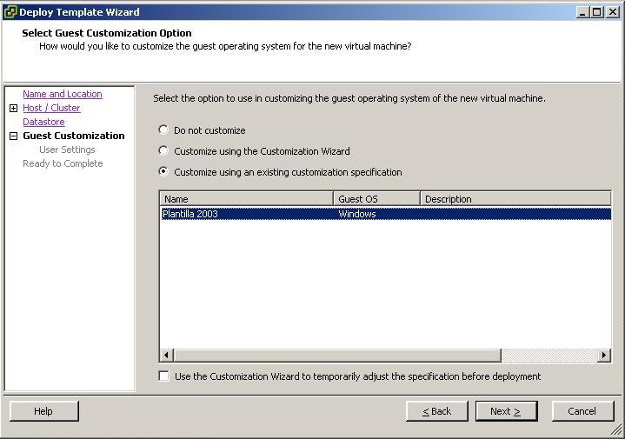
Task: Click the VMware wizard title bar icon
Action: click(x=10, y=12)
